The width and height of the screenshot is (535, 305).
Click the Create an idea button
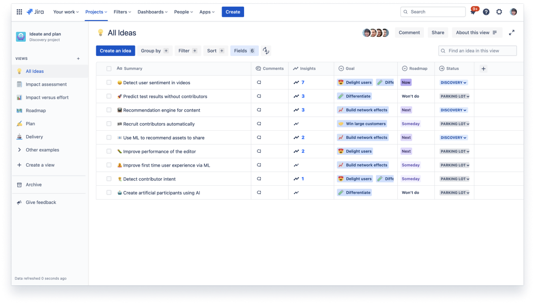point(115,51)
